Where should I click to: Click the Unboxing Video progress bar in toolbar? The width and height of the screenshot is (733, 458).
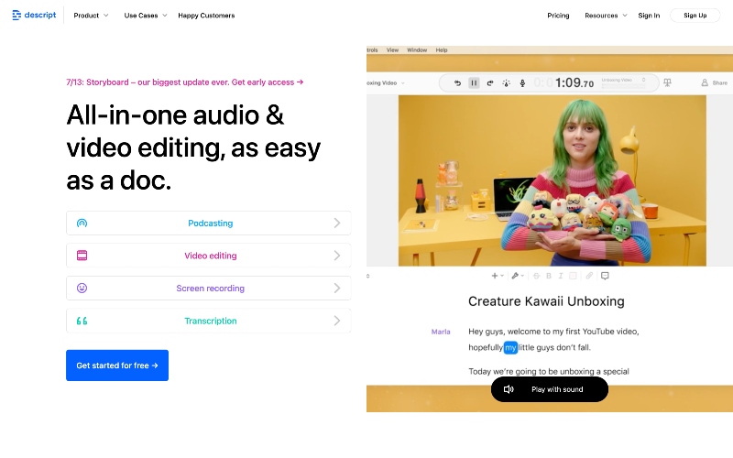pos(623,86)
